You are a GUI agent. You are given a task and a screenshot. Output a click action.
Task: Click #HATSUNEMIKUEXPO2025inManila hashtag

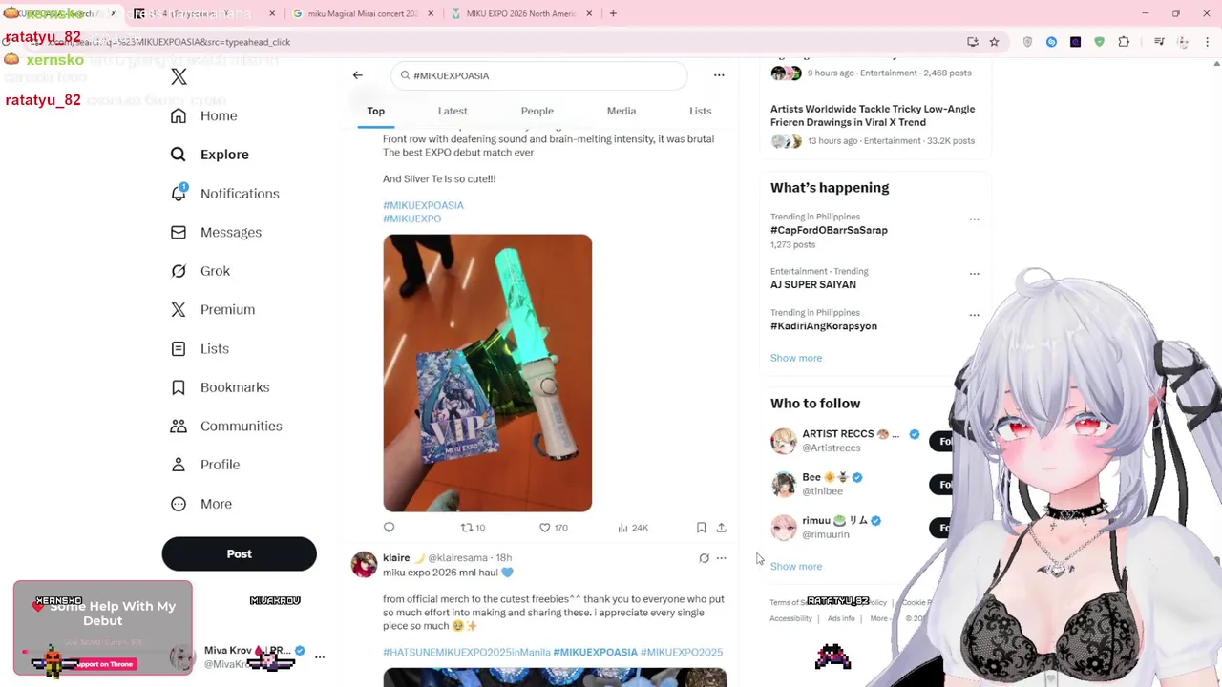(467, 652)
